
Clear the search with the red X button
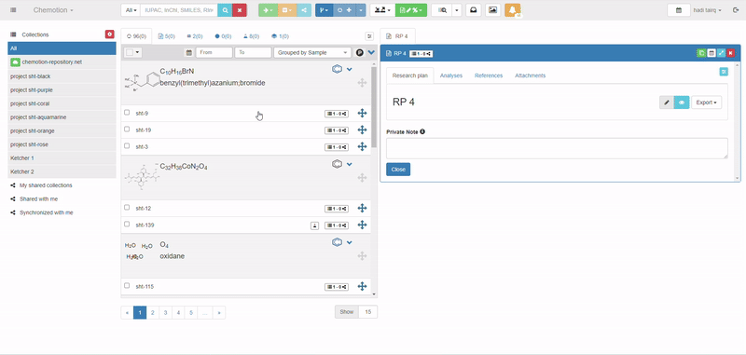240,10
